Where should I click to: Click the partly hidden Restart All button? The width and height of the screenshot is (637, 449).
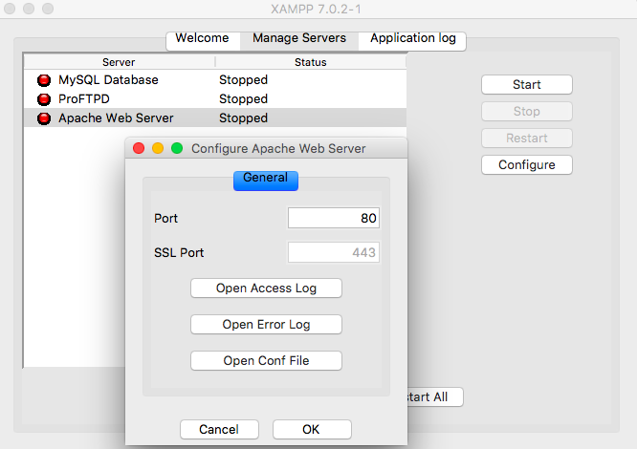tap(434, 396)
